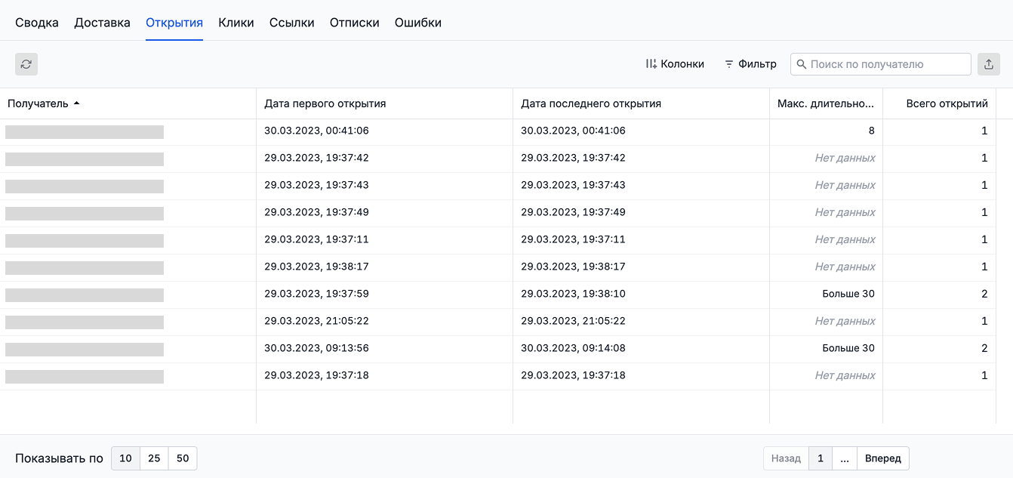Click the magnifier icon in the search field
The width and height of the screenshot is (1013, 478).
pos(802,64)
